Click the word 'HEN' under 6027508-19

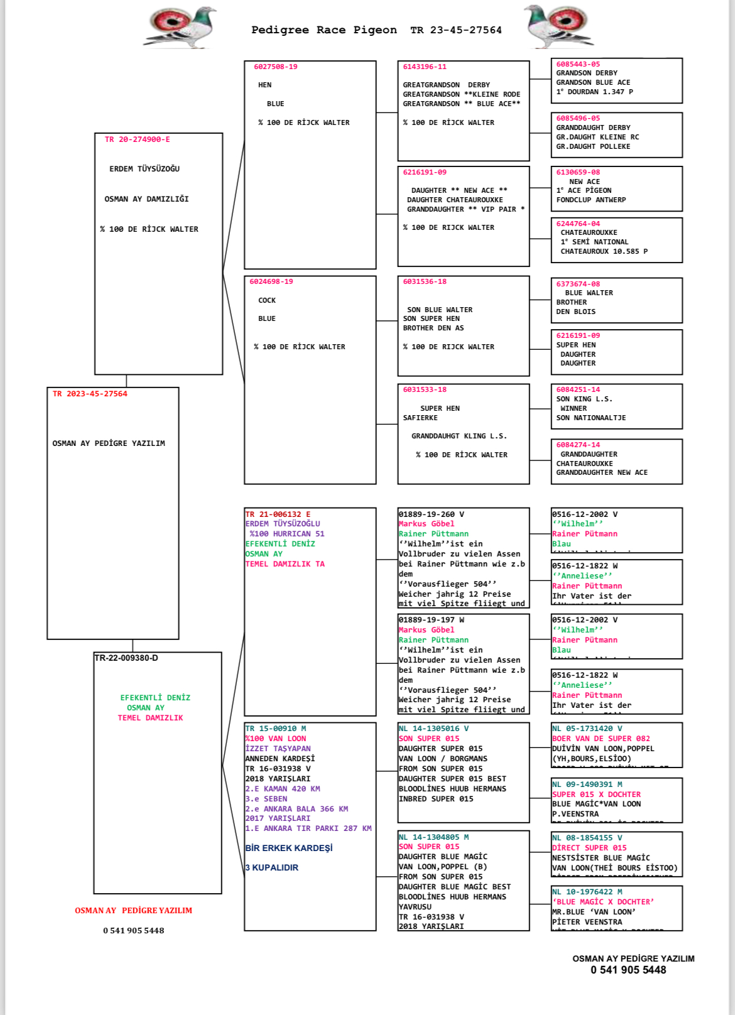tap(264, 85)
